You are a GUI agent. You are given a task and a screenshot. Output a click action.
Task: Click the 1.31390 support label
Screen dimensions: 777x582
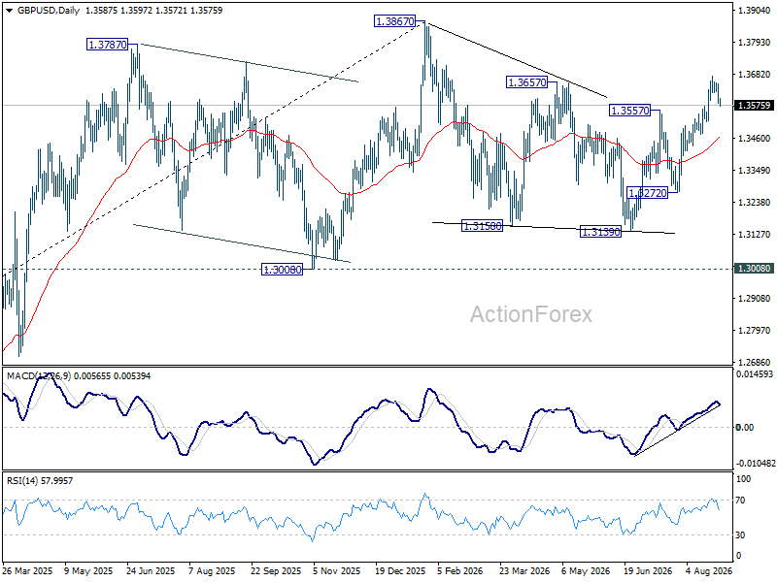(600, 232)
